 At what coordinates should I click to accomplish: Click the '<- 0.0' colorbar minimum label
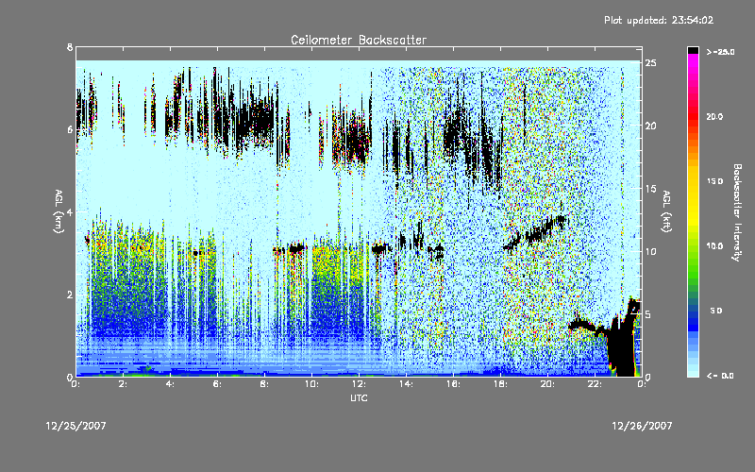coord(720,376)
